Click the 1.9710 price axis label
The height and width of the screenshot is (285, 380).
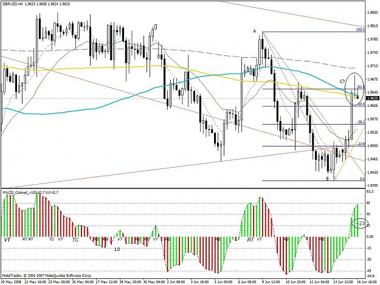(x=373, y=66)
